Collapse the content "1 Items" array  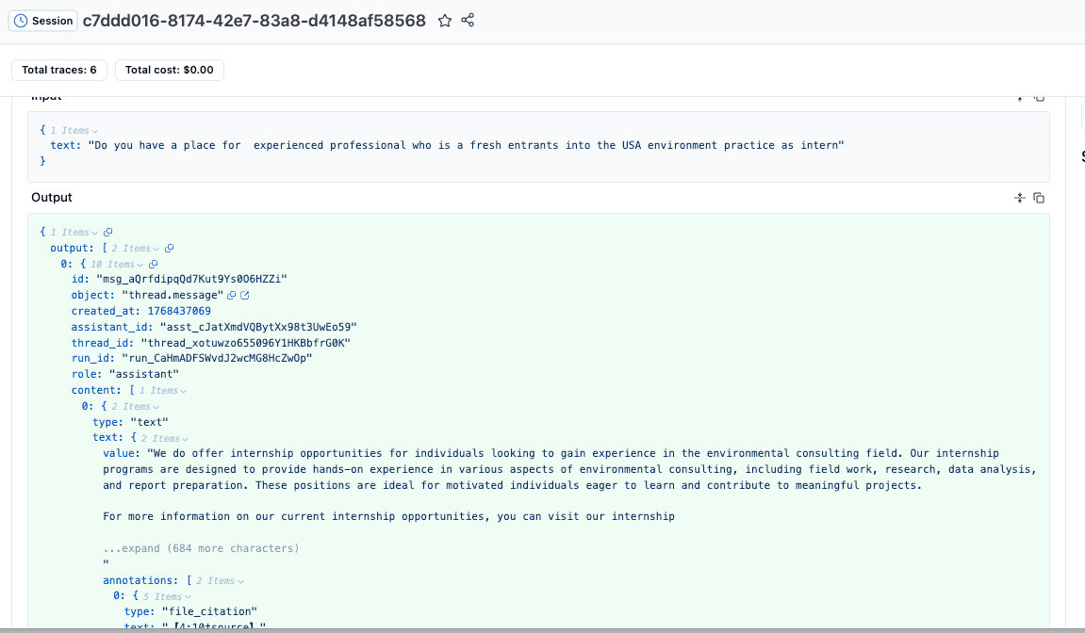pos(183,391)
